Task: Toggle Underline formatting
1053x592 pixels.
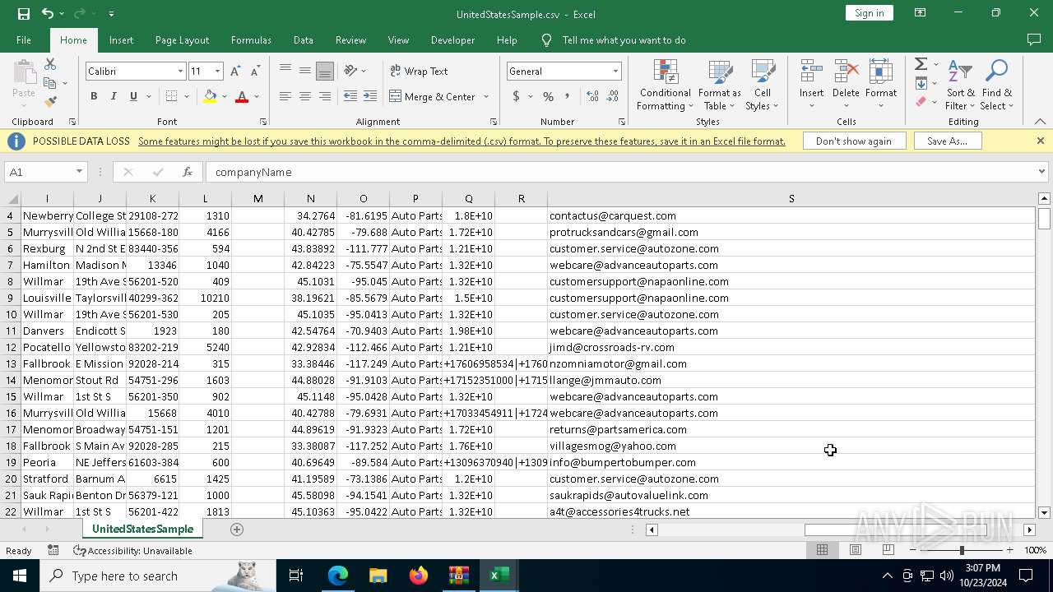Action: [x=133, y=96]
